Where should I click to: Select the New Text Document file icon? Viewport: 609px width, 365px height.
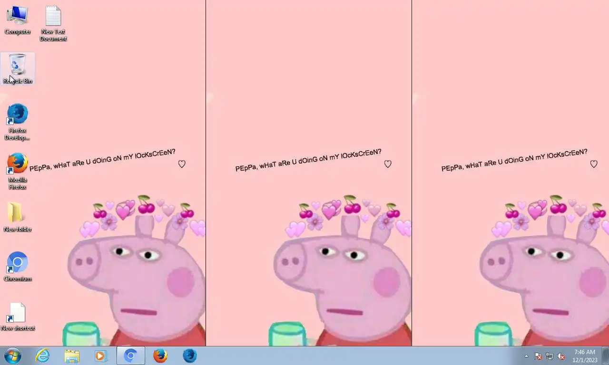tap(53, 23)
